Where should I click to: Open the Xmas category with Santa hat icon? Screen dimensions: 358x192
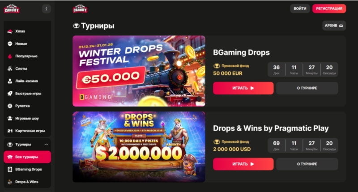(10, 31)
